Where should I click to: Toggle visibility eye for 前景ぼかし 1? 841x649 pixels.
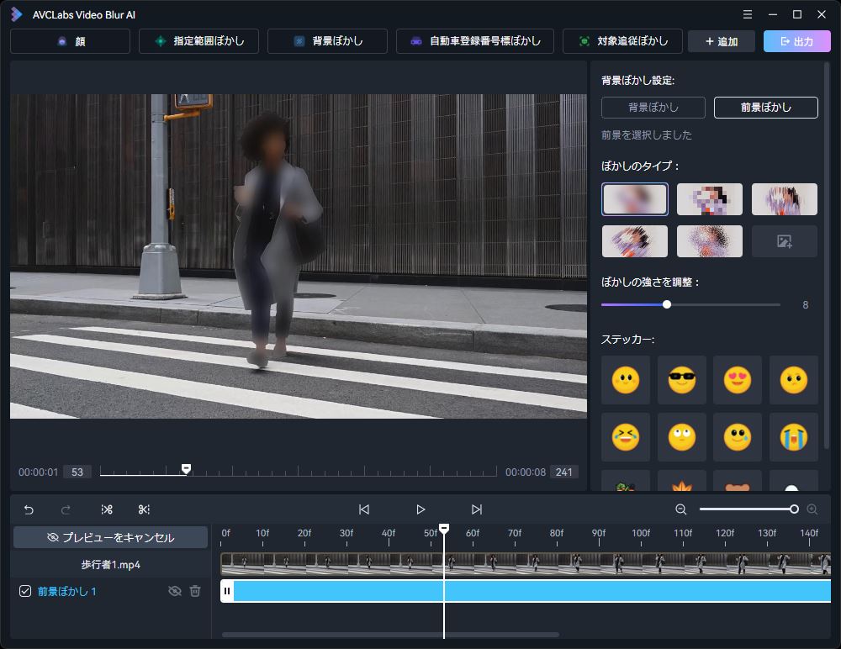[174, 591]
